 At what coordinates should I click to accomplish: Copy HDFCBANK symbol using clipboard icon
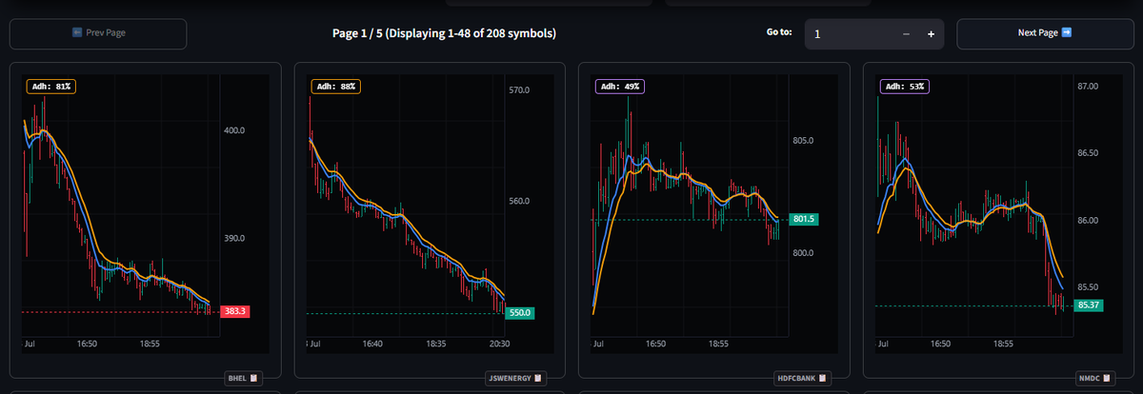coord(822,379)
